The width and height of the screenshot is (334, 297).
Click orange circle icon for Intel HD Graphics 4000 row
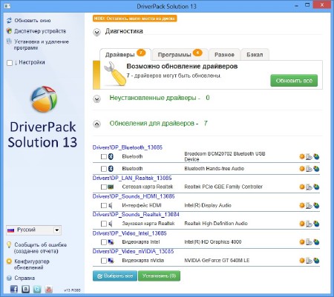302,242
